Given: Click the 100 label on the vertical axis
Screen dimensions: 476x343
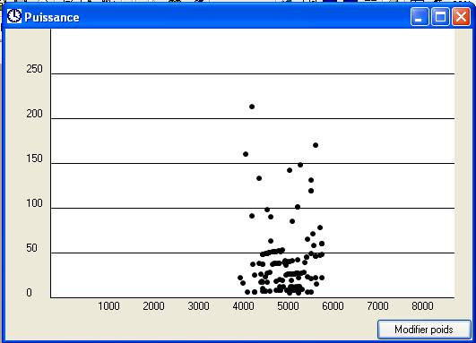Looking at the screenshot, I should [34, 203].
